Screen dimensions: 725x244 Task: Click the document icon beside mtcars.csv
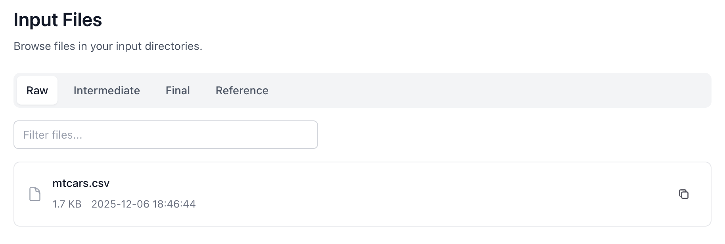point(35,194)
